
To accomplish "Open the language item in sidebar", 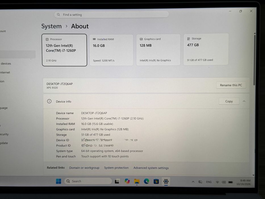I will 4,108.
